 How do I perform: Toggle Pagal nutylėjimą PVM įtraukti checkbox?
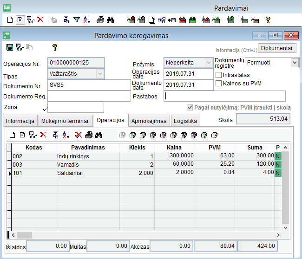pos(190,108)
